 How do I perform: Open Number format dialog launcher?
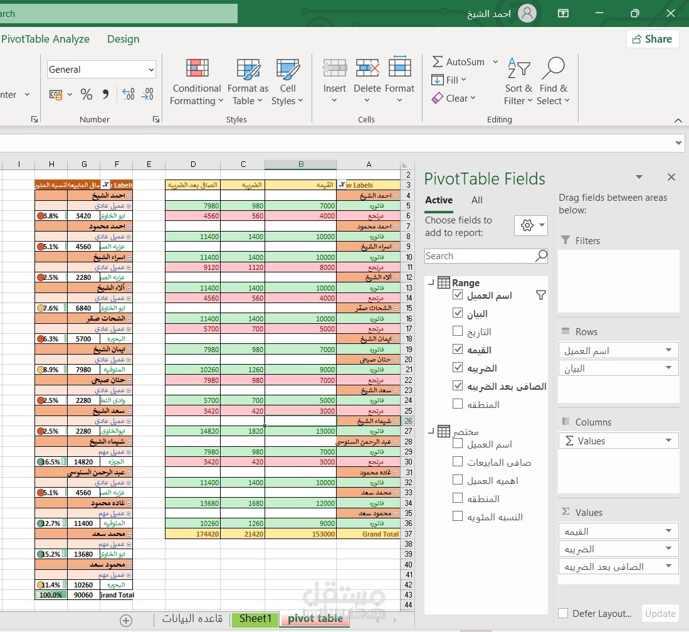[x=155, y=119]
